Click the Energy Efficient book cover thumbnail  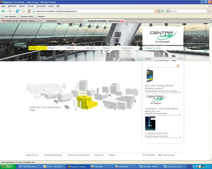click(x=150, y=76)
